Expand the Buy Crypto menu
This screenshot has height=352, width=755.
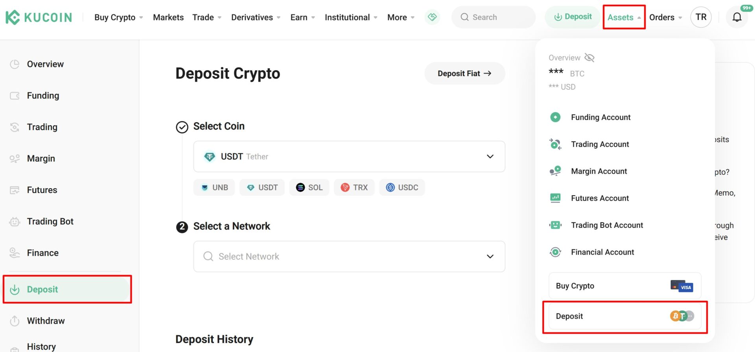pyautogui.click(x=118, y=17)
